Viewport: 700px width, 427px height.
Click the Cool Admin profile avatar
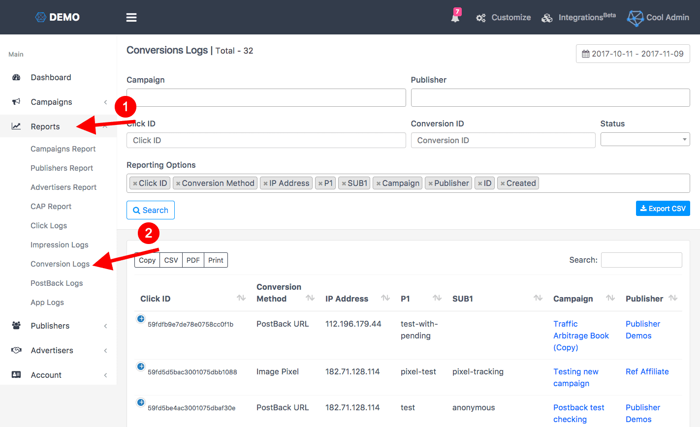635,18
